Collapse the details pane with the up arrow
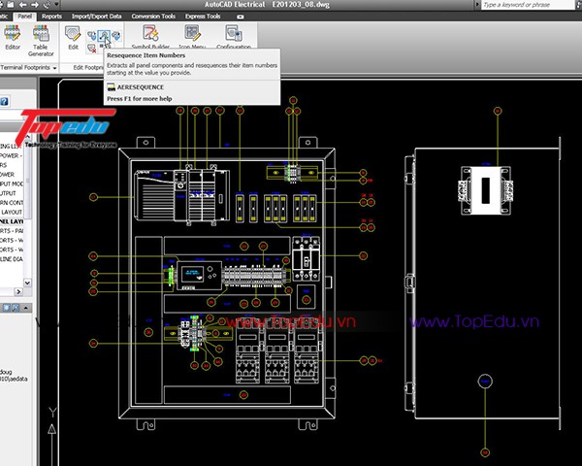Screen dimensions: 582x466 coord(25,308)
